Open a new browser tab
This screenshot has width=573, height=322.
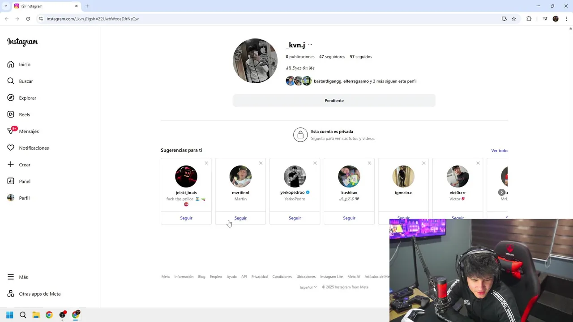[x=87, y=6]
